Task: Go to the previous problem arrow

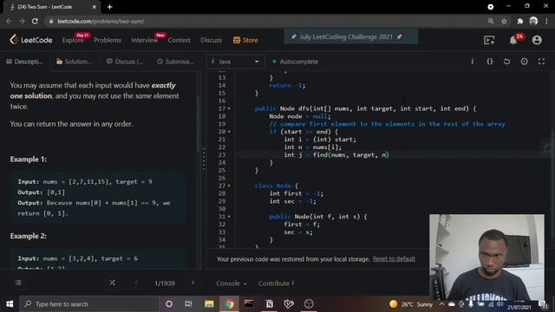Action: (x=136, y=283)
